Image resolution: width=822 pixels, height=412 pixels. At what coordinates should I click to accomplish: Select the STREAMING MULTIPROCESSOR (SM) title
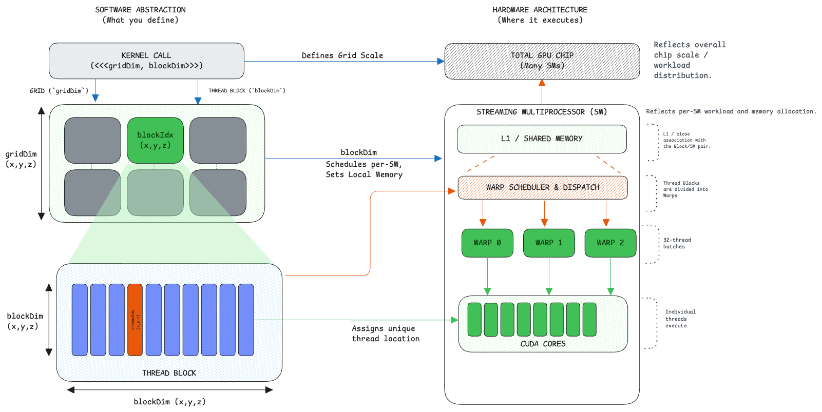542,112
